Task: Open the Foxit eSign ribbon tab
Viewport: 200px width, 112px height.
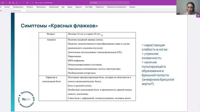Action: 89,7
